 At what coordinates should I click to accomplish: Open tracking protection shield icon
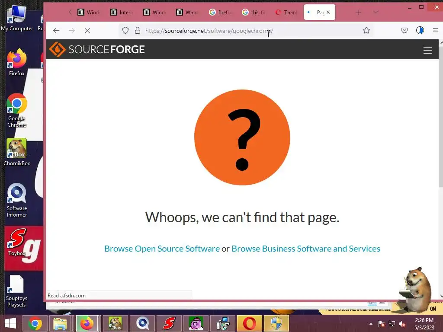coord(125,31)
